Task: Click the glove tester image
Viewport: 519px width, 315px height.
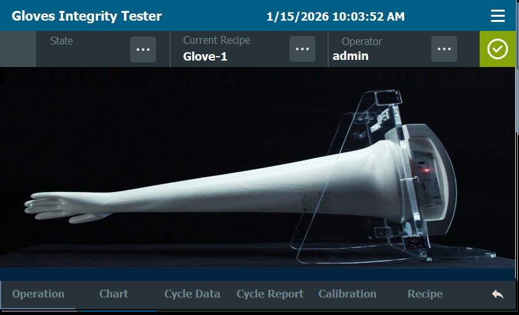Action: 257,167
